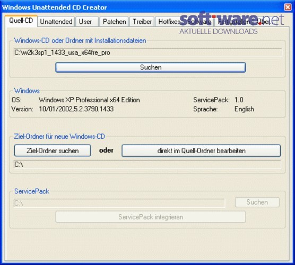Click the ServicePack value 1.0
The width and height of the screenshot is (295, 265).
point(239,100)
